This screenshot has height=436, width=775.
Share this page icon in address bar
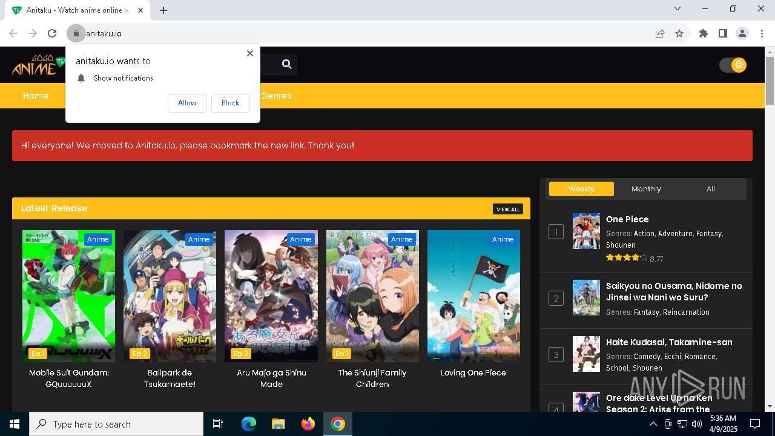[660, 33]
